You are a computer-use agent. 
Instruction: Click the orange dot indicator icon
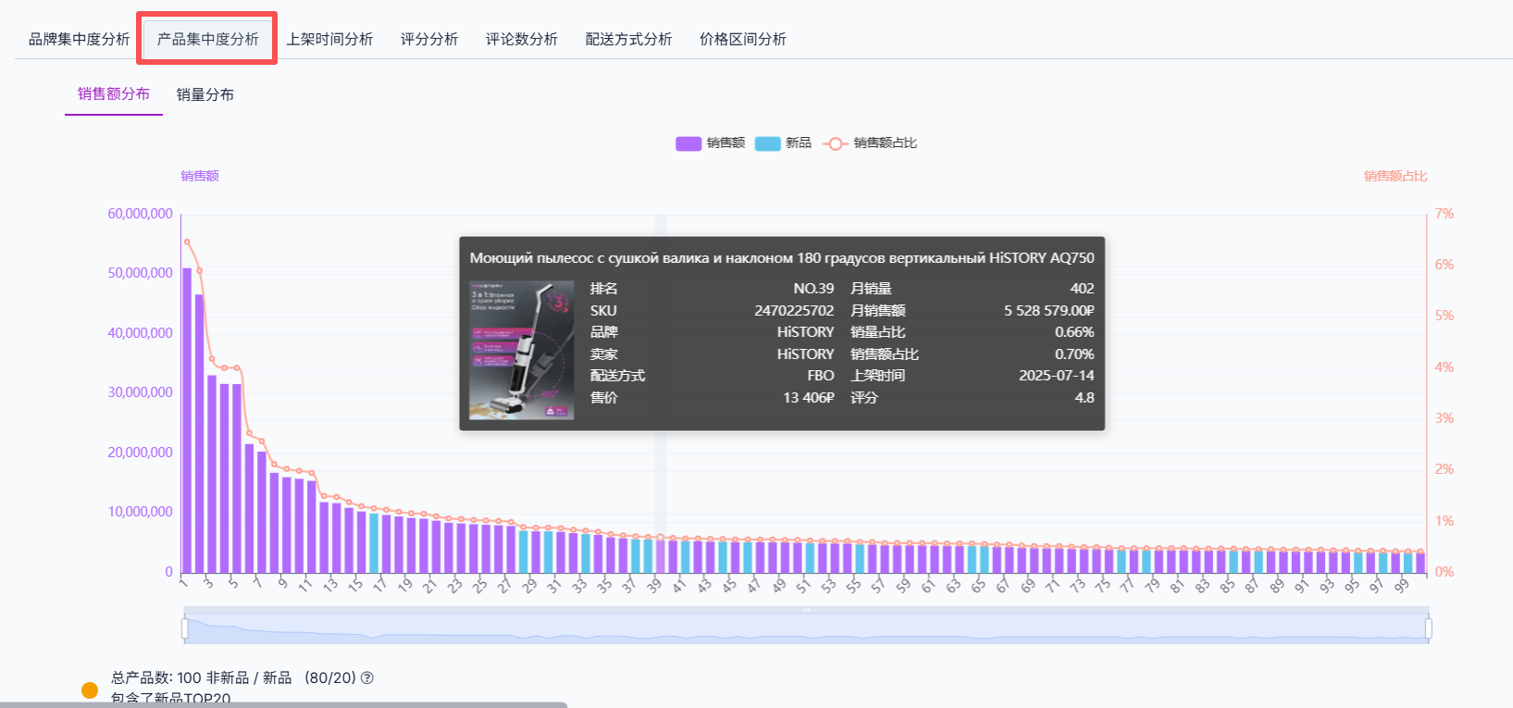click(90, 690)
